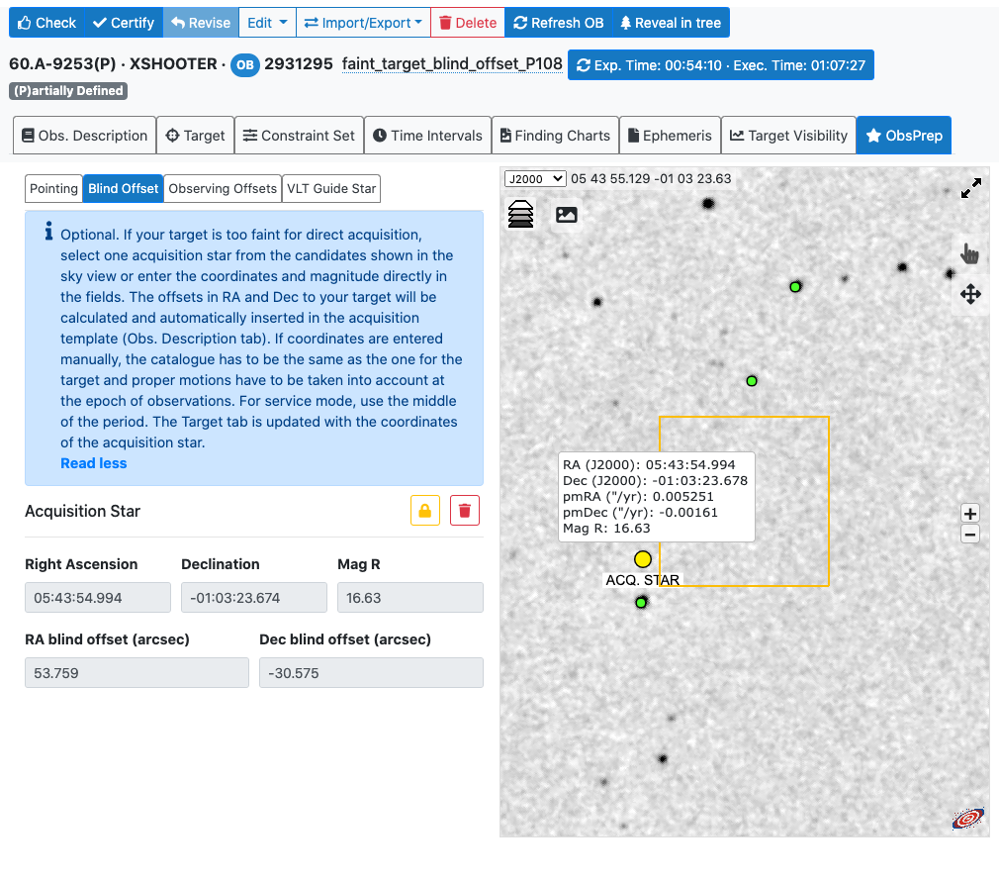The width and height of the screenshot is (999, 881).
Task: Expand the Edit dropdown menu
Action: click(x=268, y=23)
